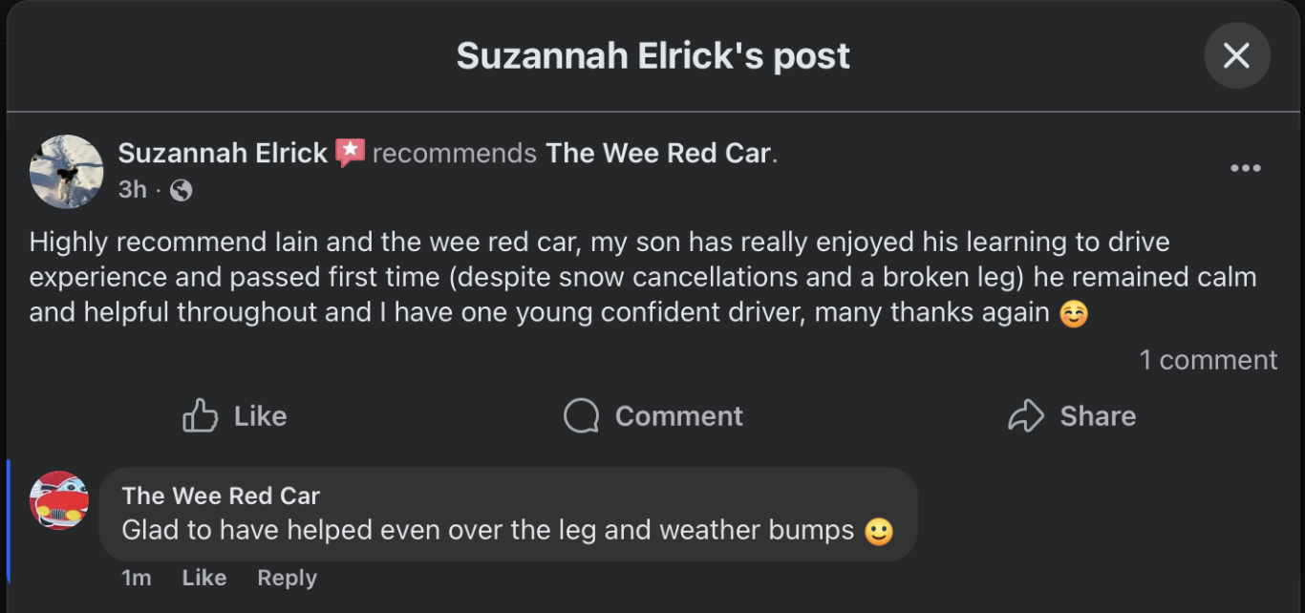
Task: Click the blushing emoji ending the post text
Action: 1074,314
